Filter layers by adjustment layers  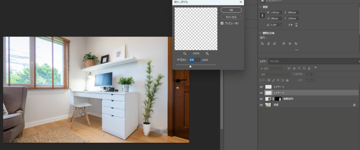coord(294,68)
